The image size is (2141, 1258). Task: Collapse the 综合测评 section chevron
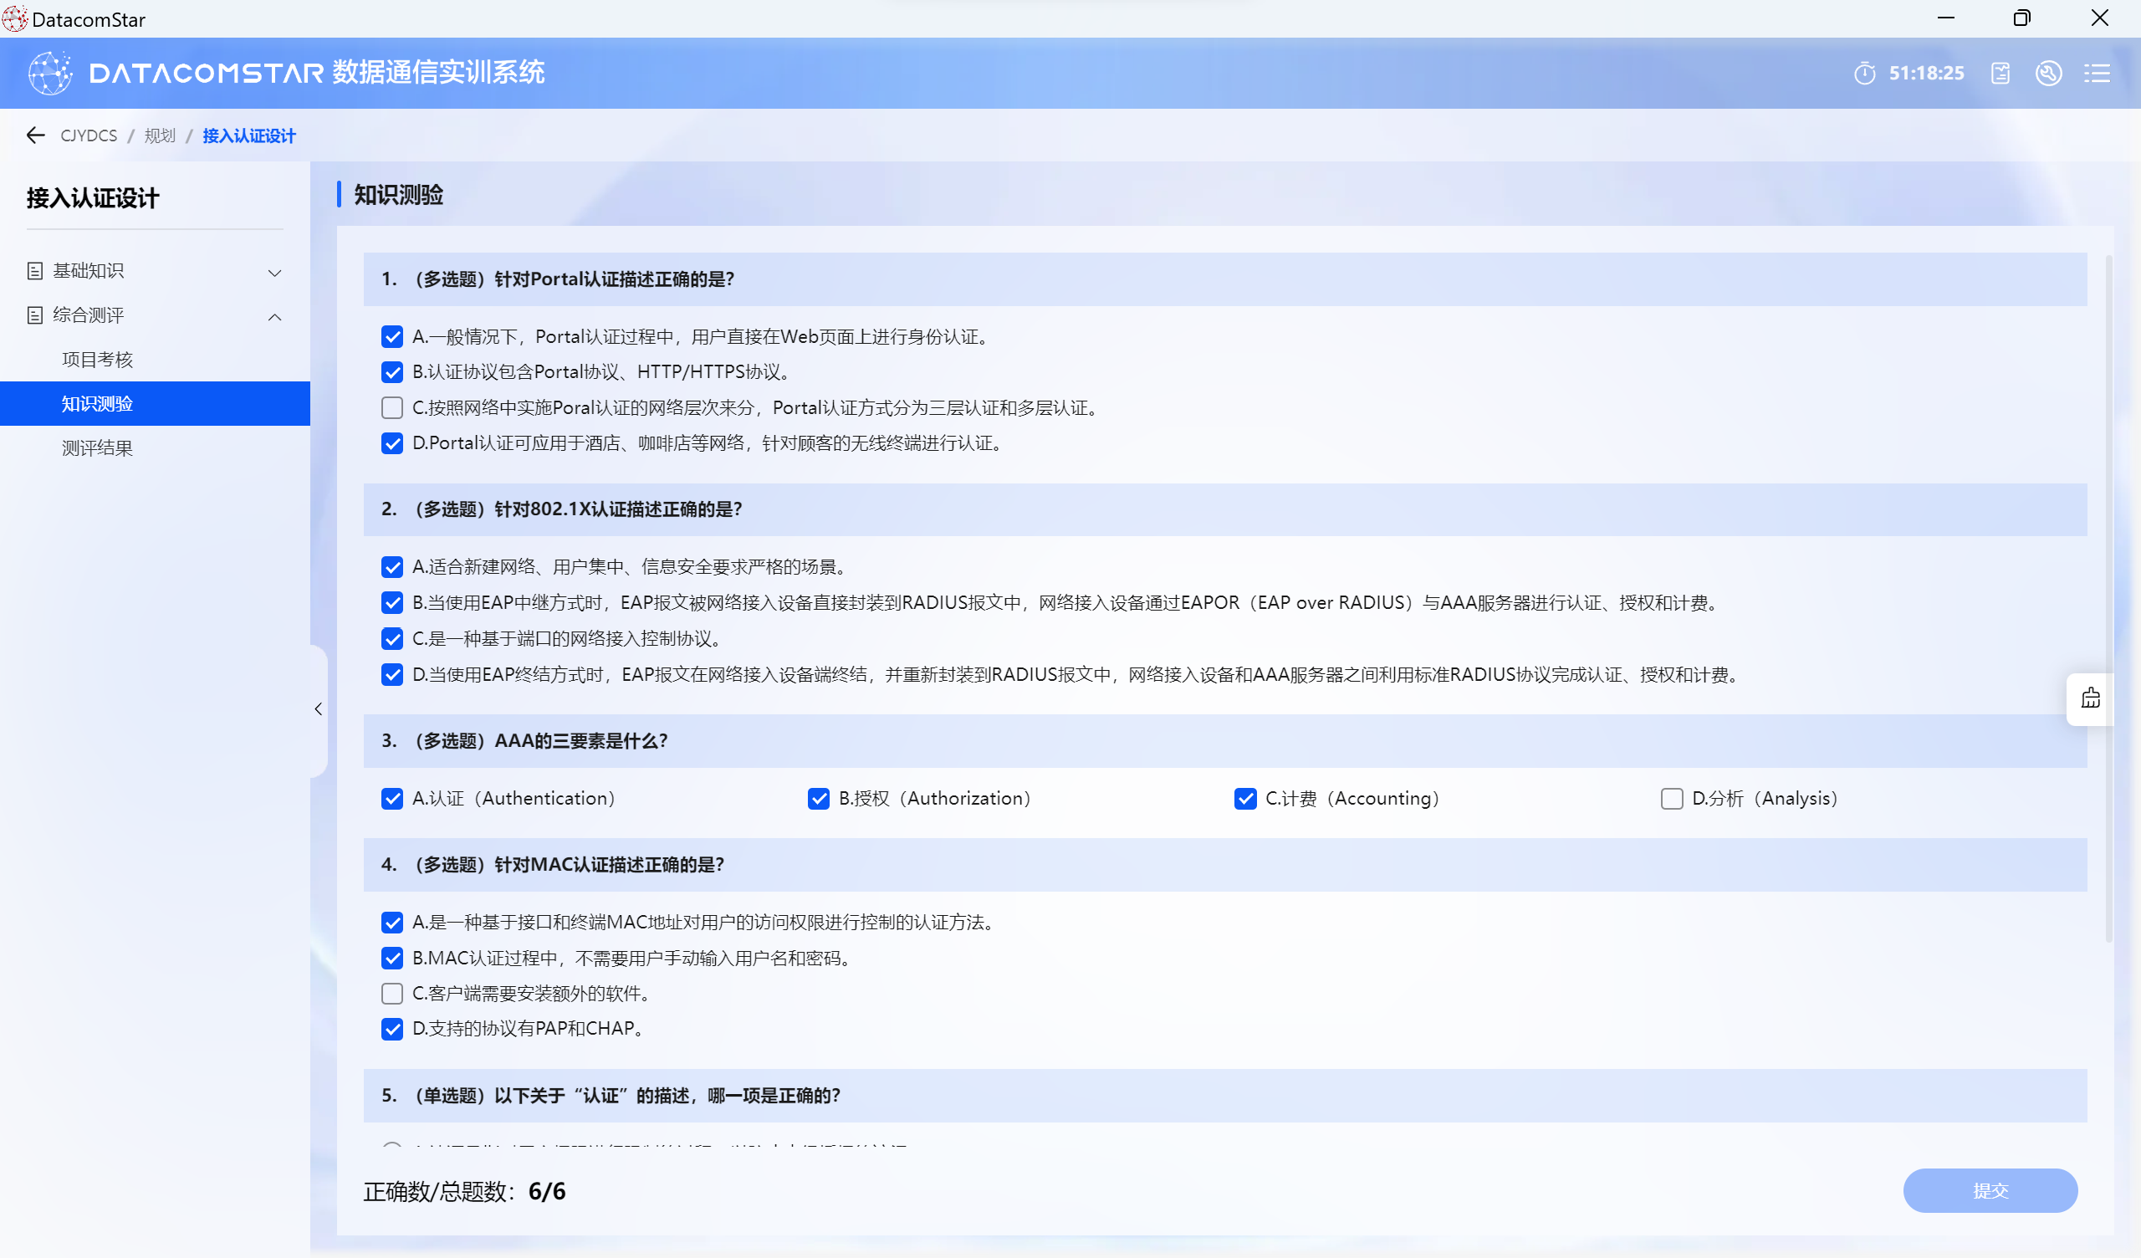274,317
